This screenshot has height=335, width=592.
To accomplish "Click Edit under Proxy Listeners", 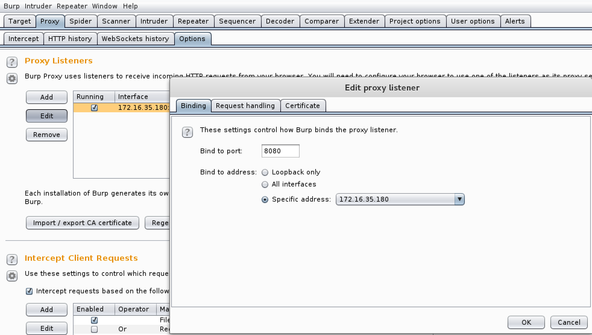I will pos(47,116).
